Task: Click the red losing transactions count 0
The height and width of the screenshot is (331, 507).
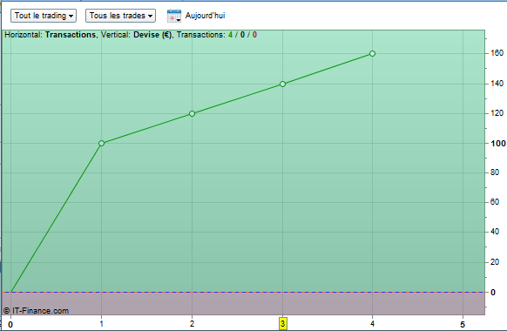Action: [x=254, y=35]
